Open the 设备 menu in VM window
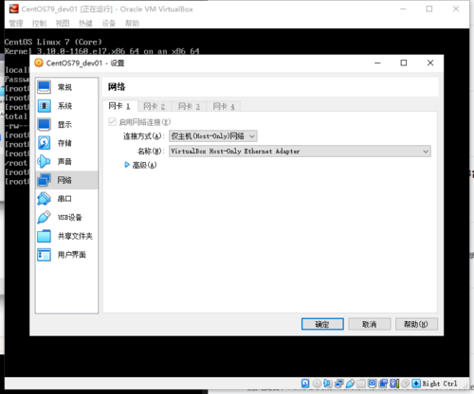This screenshot has width=474, height=394. coord(109,23)
